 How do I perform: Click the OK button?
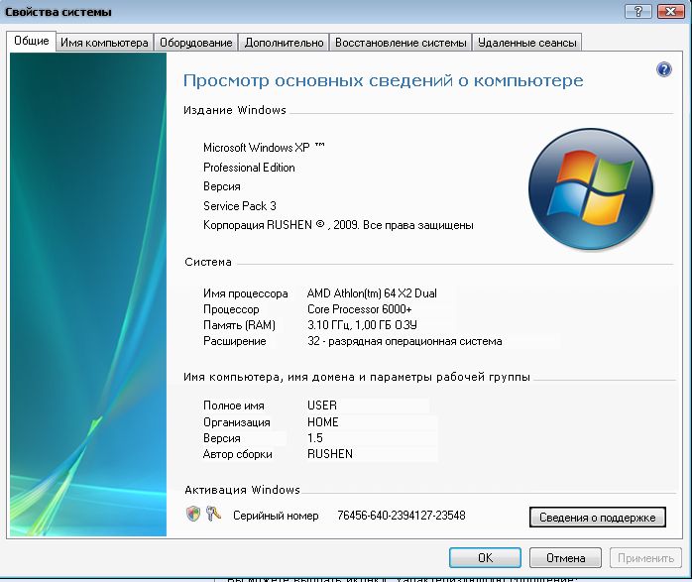click(485, 557)
